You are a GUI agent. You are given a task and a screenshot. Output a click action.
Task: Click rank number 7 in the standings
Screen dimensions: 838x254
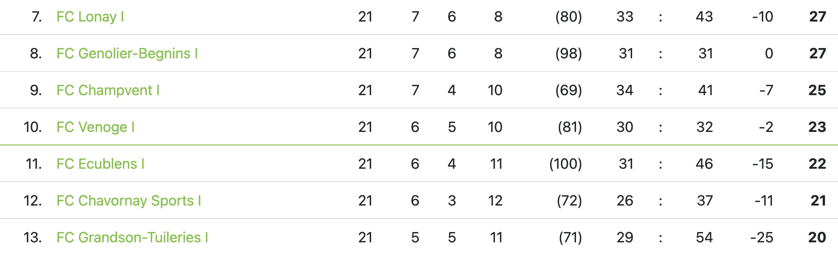(x=36, y=17)
